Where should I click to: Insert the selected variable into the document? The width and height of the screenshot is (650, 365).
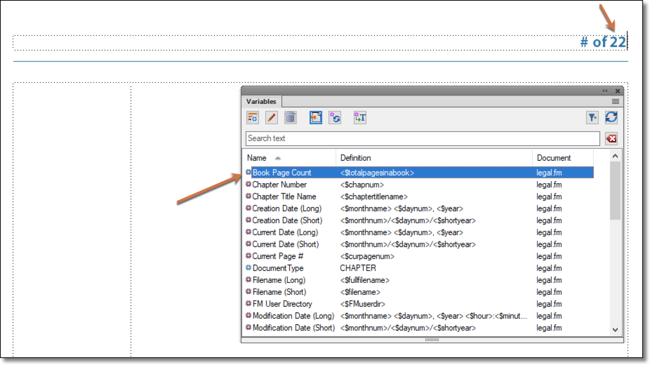tap(315, 118)
